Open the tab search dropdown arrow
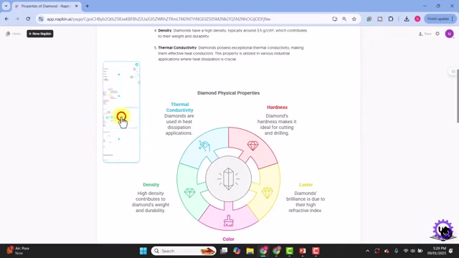Screen dimensions: 459x258 [x=6, y=6]
